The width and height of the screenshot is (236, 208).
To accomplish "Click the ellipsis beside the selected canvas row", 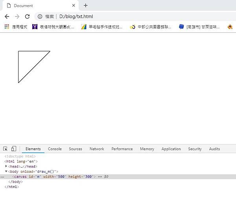I will 2,177.
